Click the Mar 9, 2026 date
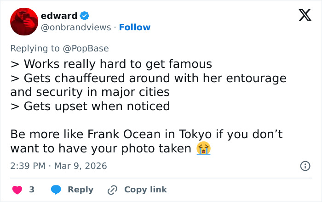The width and height of the screenshot is (322, 202). (x=80, y=166)
